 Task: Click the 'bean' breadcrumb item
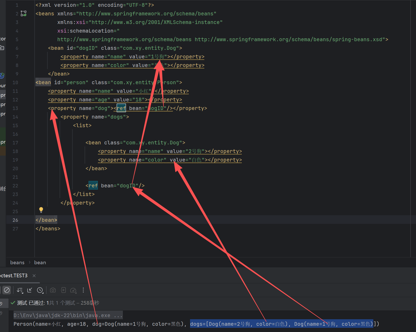(x=40, y=262)
